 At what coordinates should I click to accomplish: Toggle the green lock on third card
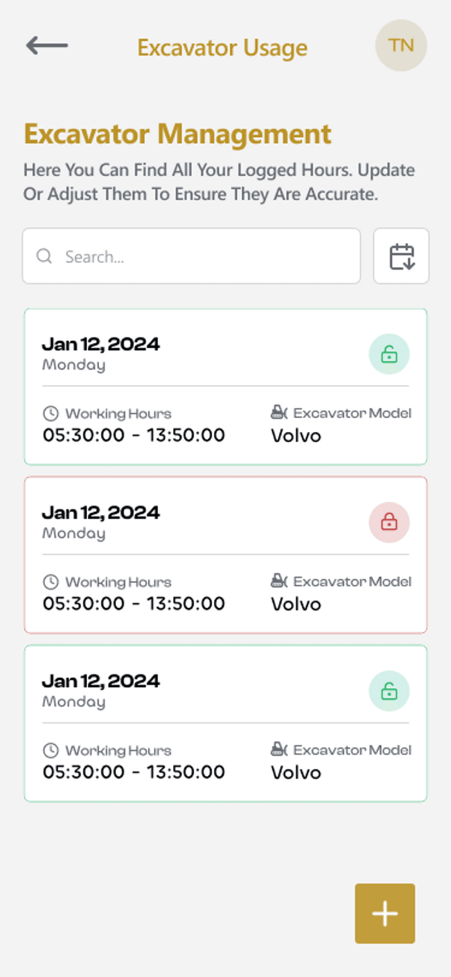click(389, 691)
